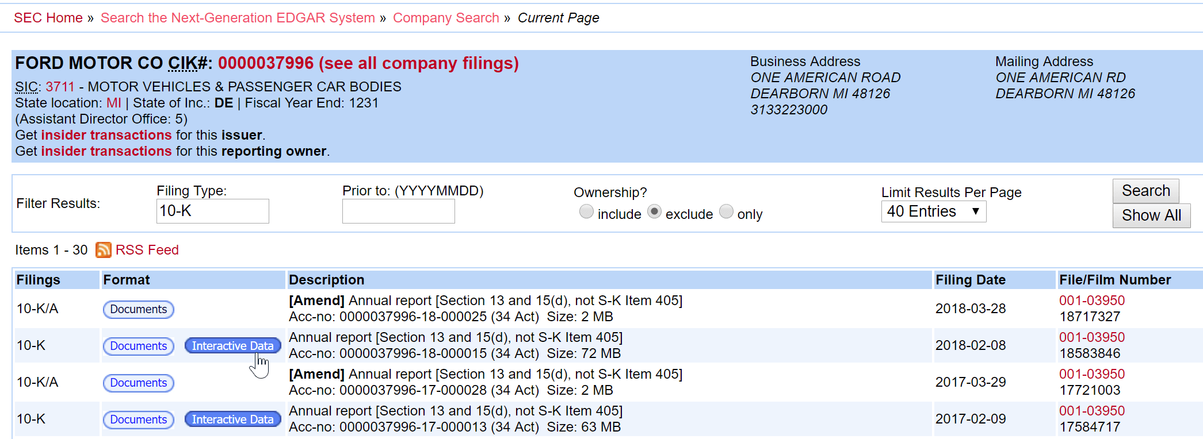The height and width of the screenshot is (439, 1203).
Task: Click the Fiscal Year End: 1231 text
Action: coord(312,103)
